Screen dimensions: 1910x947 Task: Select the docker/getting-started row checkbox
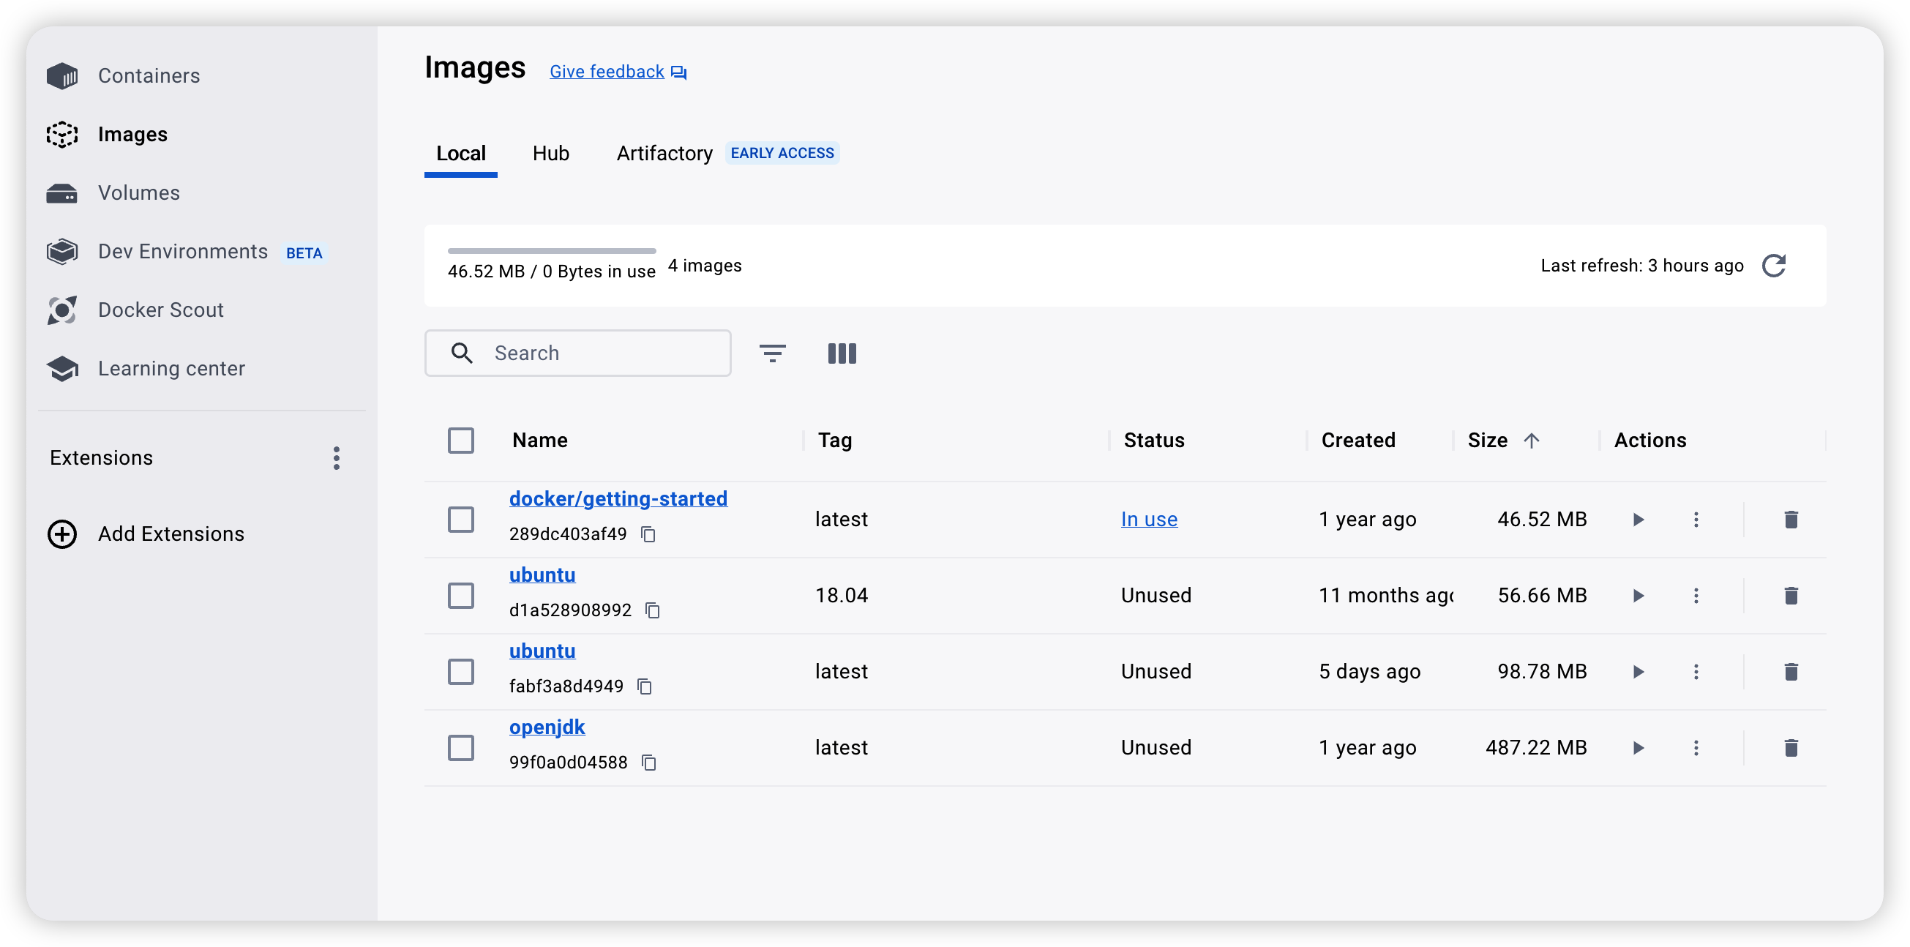(460, 519)
